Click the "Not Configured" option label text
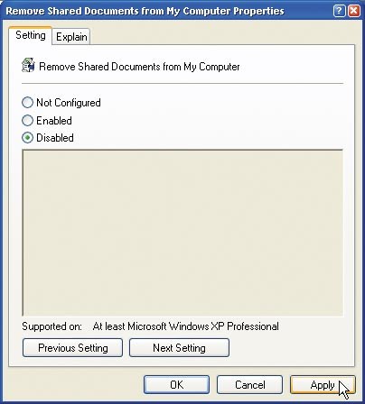 click(69, 103)
